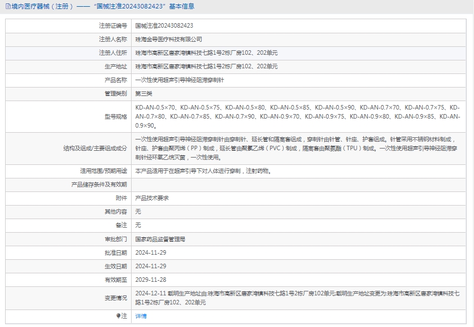Click registrant name 珠海金导医疗科技有限公司
Viewport: 474px width, 327px height.
[x=168, y=40]
